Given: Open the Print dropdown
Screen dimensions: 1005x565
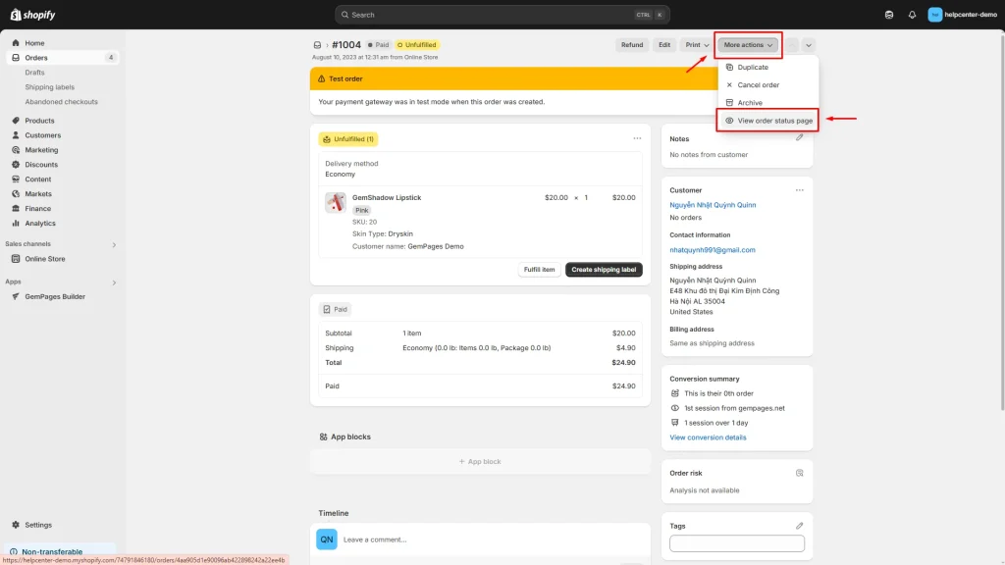Looking at the screenshot, I should [x=696, y=44].
